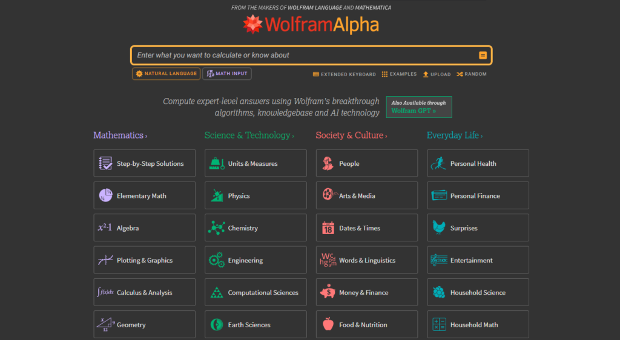This screenshot has width=620, height=340.
Task: Open the Calculus & Analysis label
Action: [x=144, y=293]
